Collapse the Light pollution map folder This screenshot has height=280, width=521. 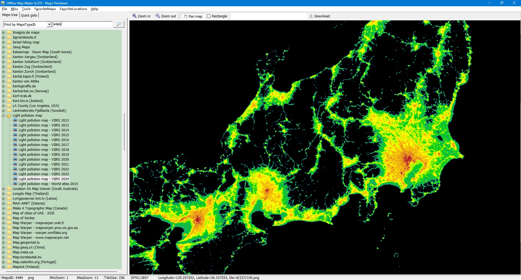[x=4, y=116]
